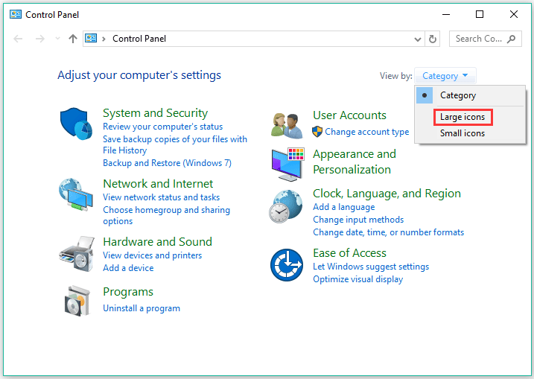Click the Clock, Language, and Region globe-clock icon
534x379 pixels.
pyautogui.click(x=286, y=206)
